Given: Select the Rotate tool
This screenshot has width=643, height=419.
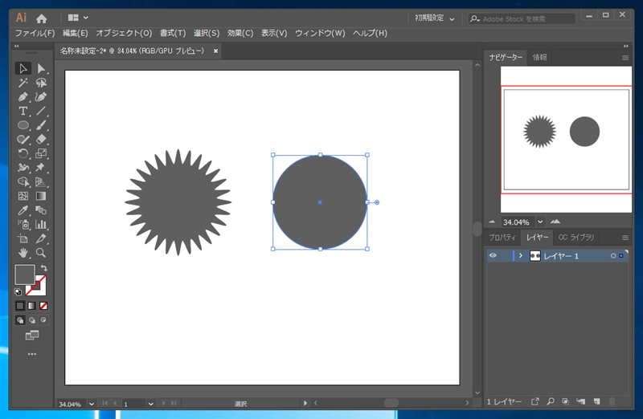Looking at the screenshot, I should [23, 153].
